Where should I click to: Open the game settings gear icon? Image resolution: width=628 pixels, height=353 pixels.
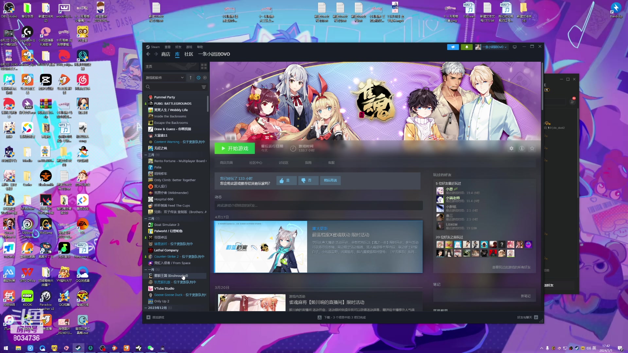click(x=511, y=148)
